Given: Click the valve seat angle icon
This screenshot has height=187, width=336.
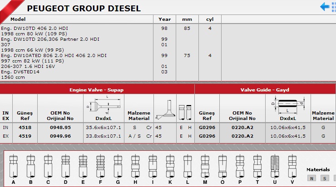Looking at the screenshot, I should tap(164, 110).
